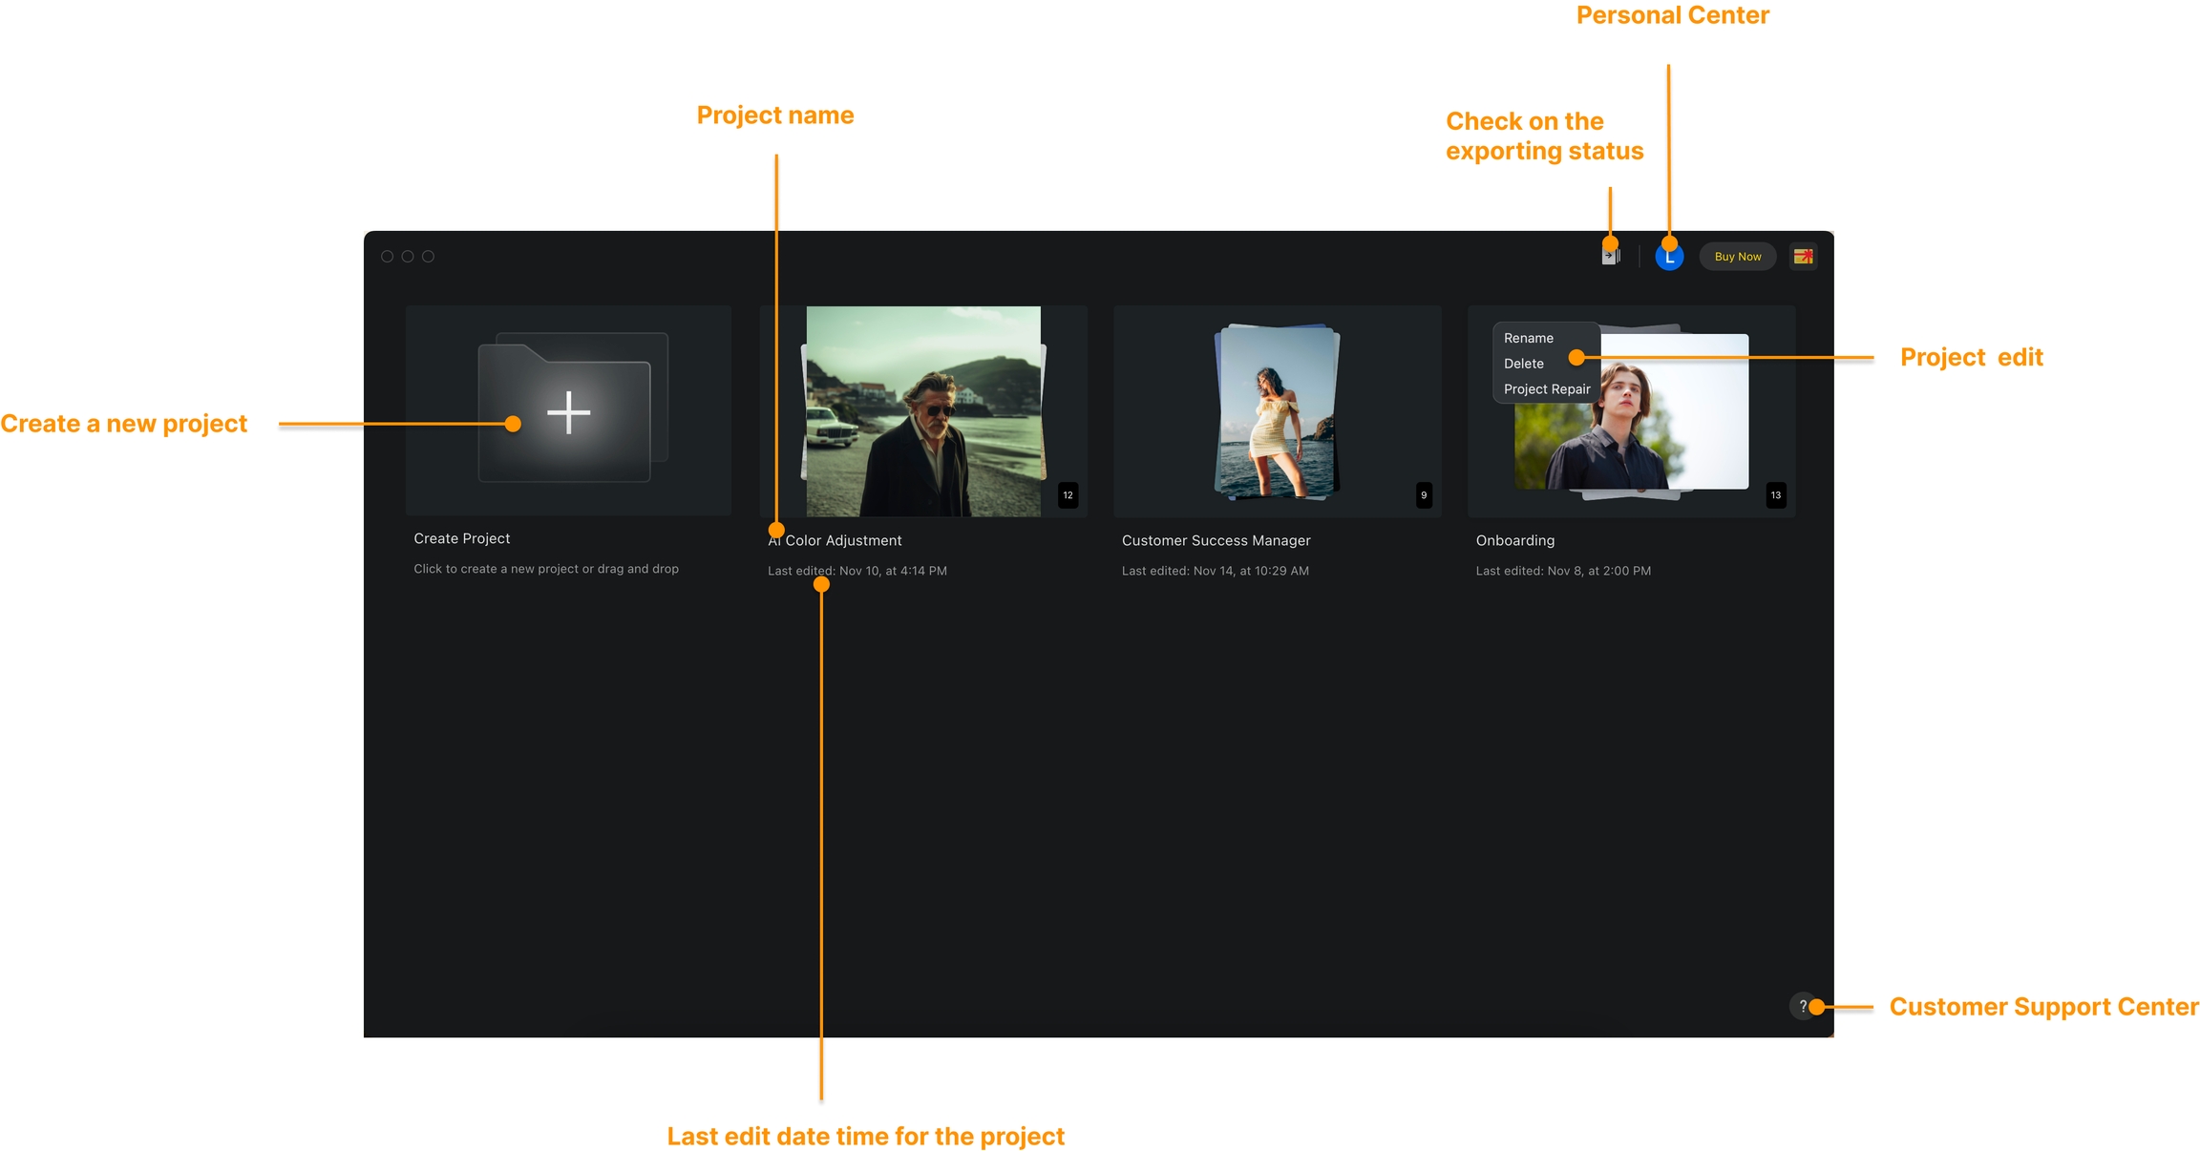
Task: Click the leftmost window control dot
Action: pyautogui.click(x=387, y=257)
